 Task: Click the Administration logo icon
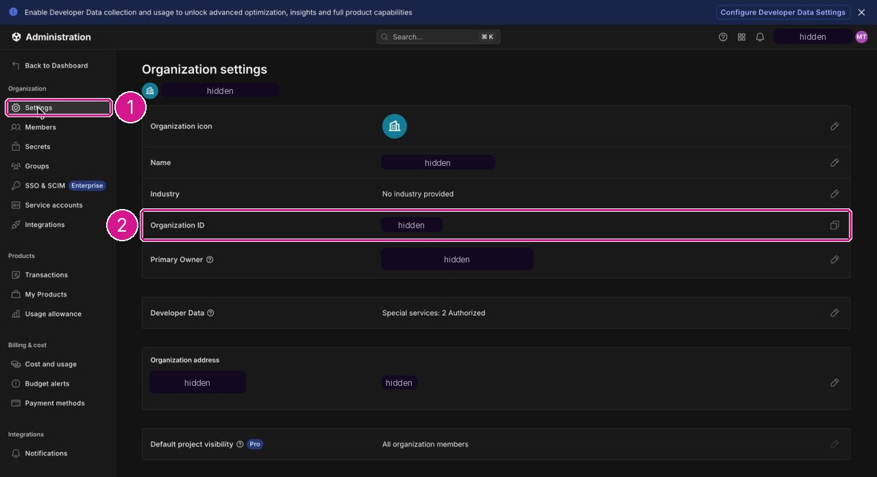pyautogui.click(x=16, y=37)
